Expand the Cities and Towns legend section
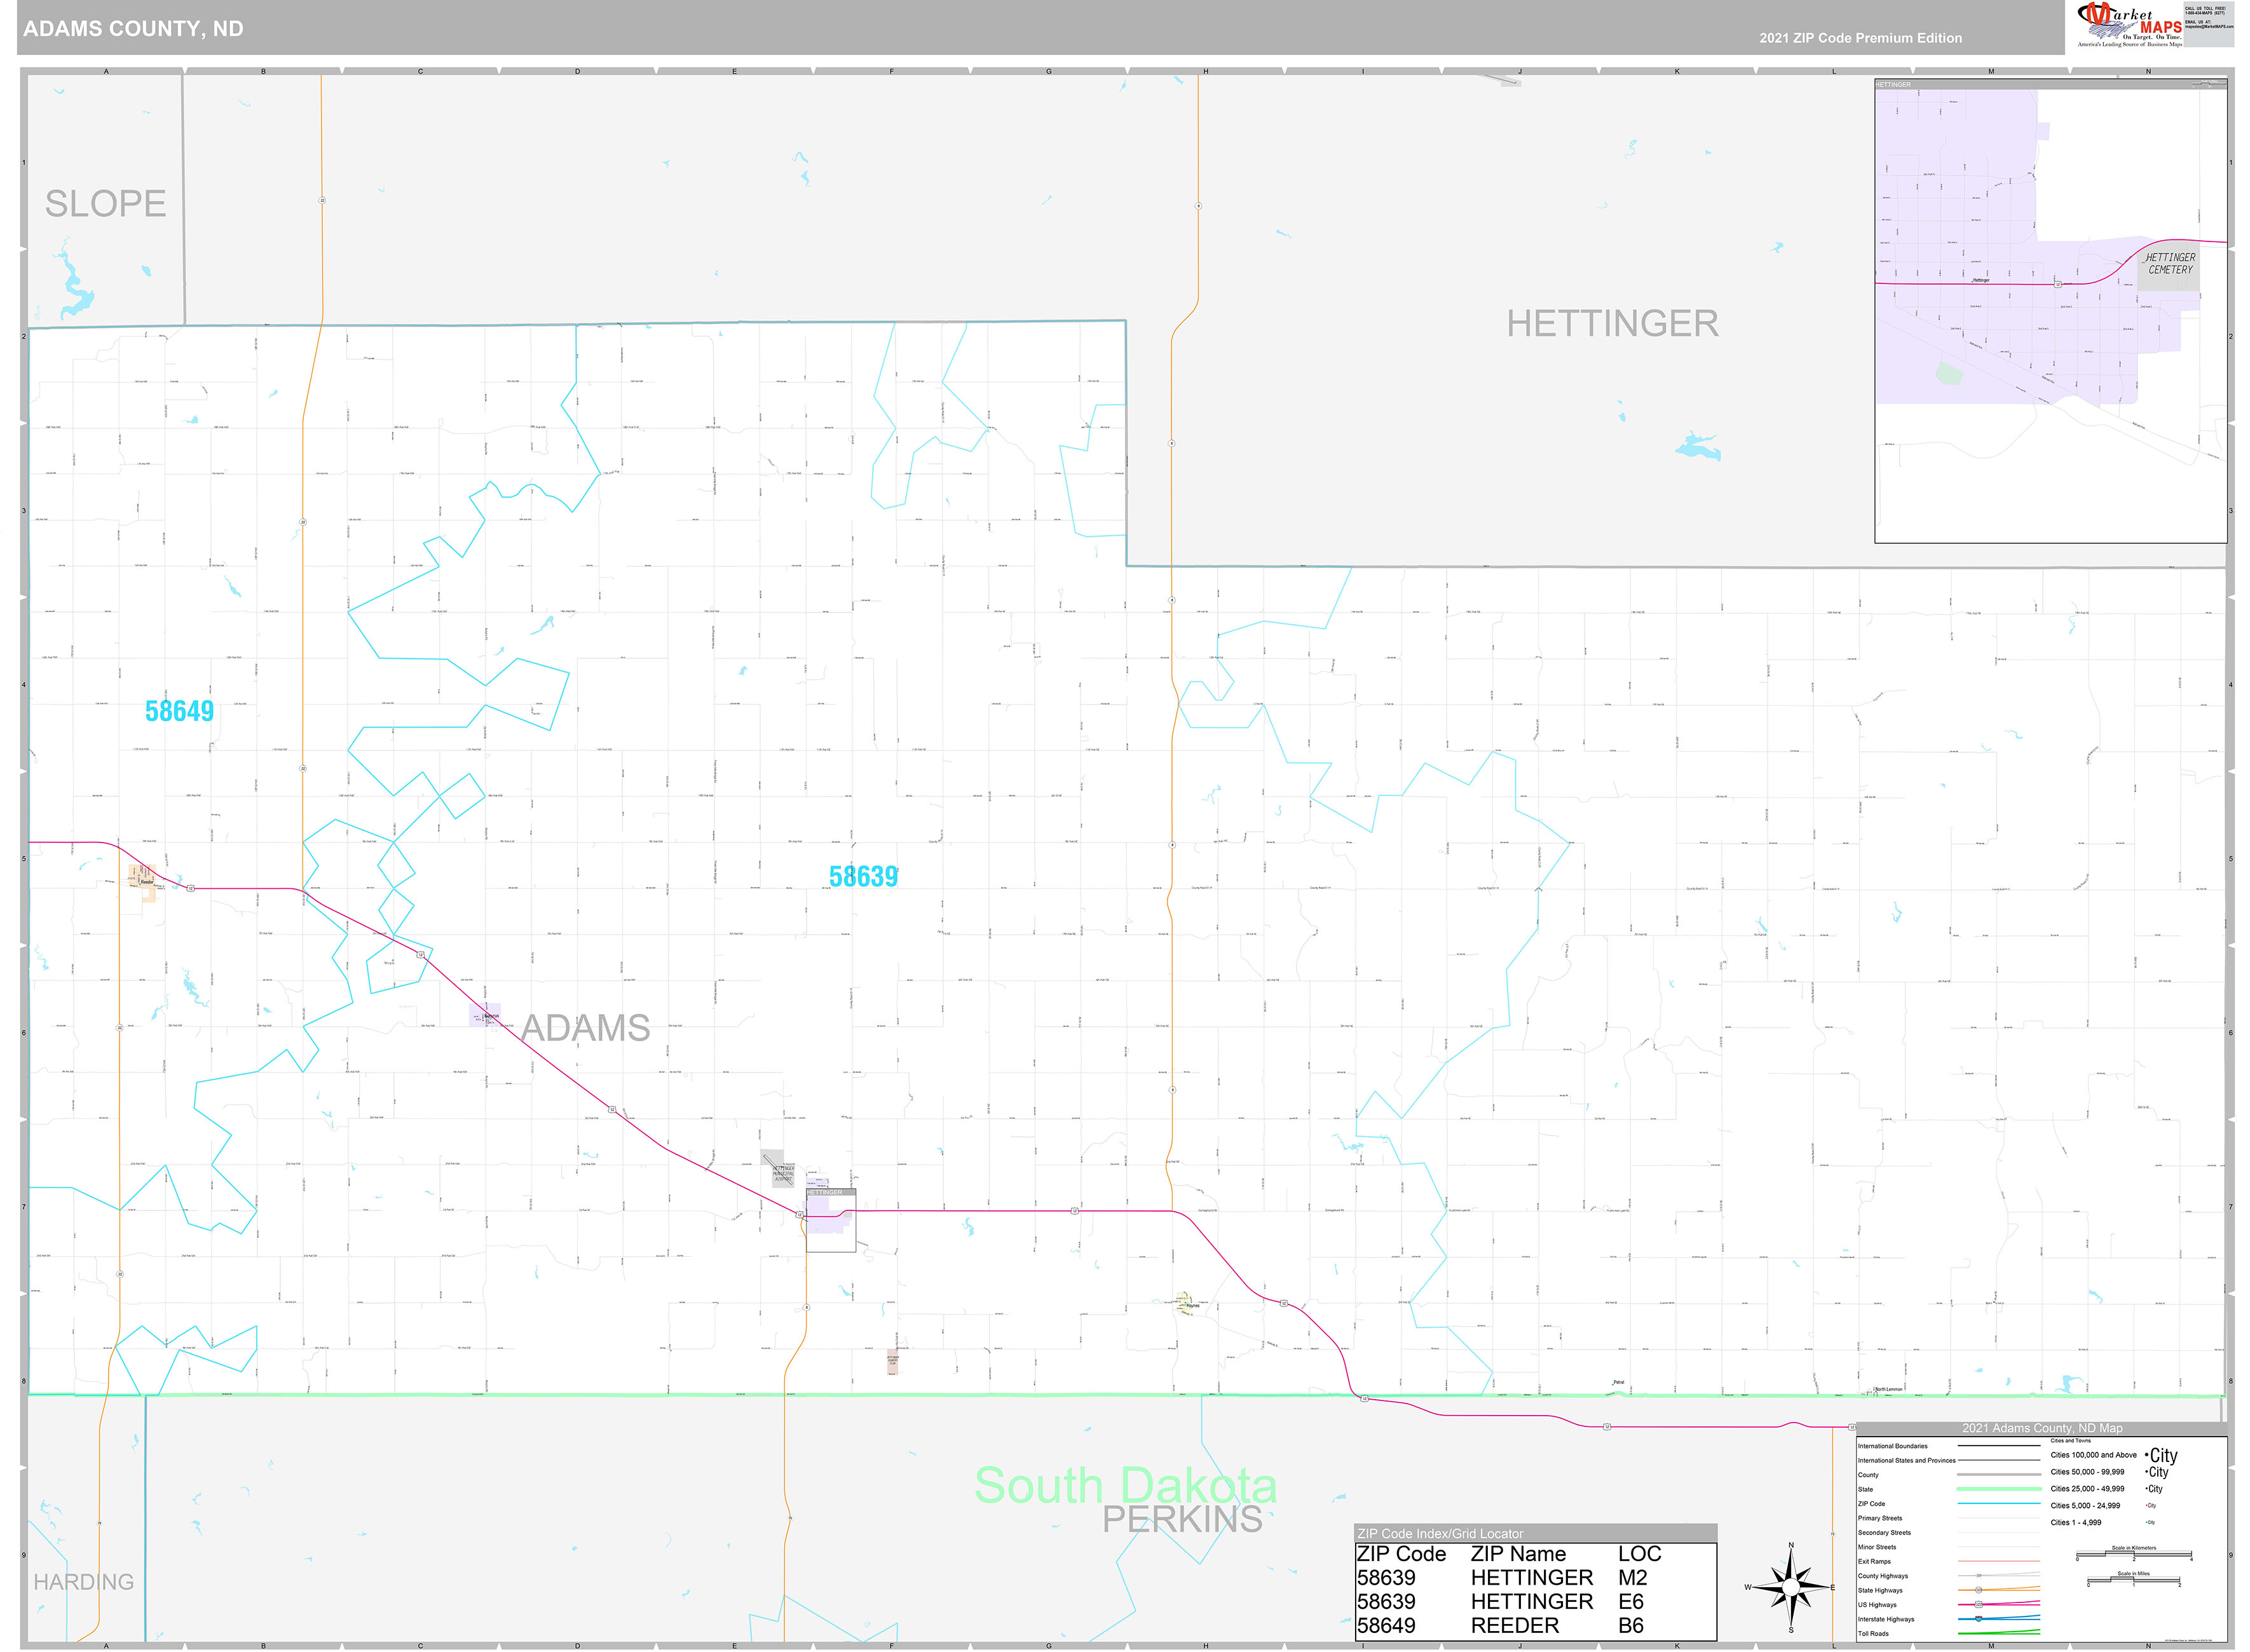The image size is (2250, 1652). point(2071,1441)
